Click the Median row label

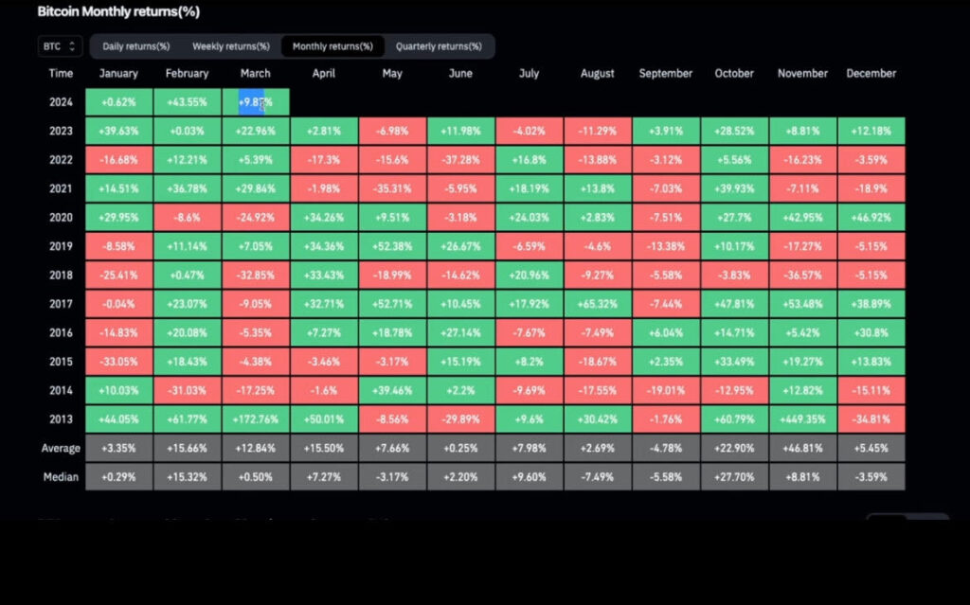(61, 476)
